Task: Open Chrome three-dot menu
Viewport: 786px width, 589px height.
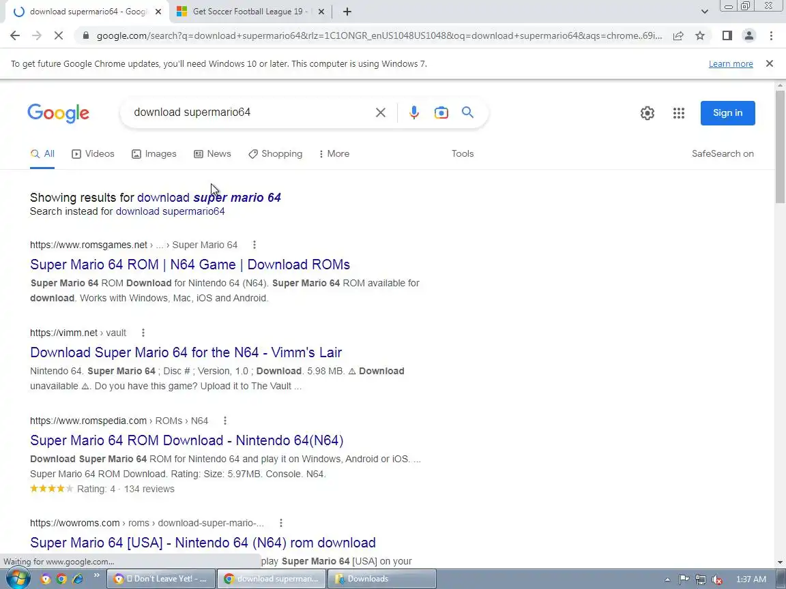Action: [x=771, y=35]
